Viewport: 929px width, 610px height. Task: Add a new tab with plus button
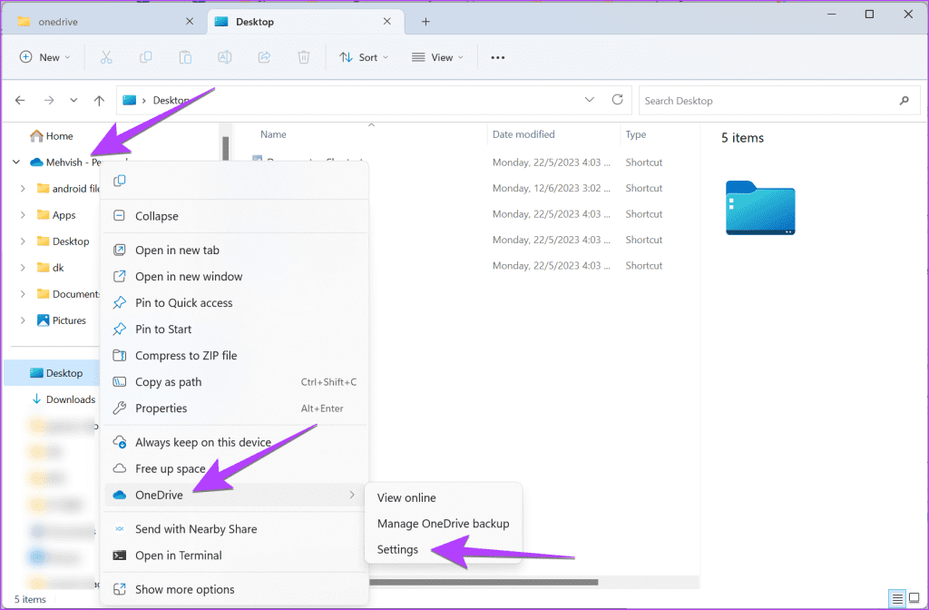pos(425,22)
